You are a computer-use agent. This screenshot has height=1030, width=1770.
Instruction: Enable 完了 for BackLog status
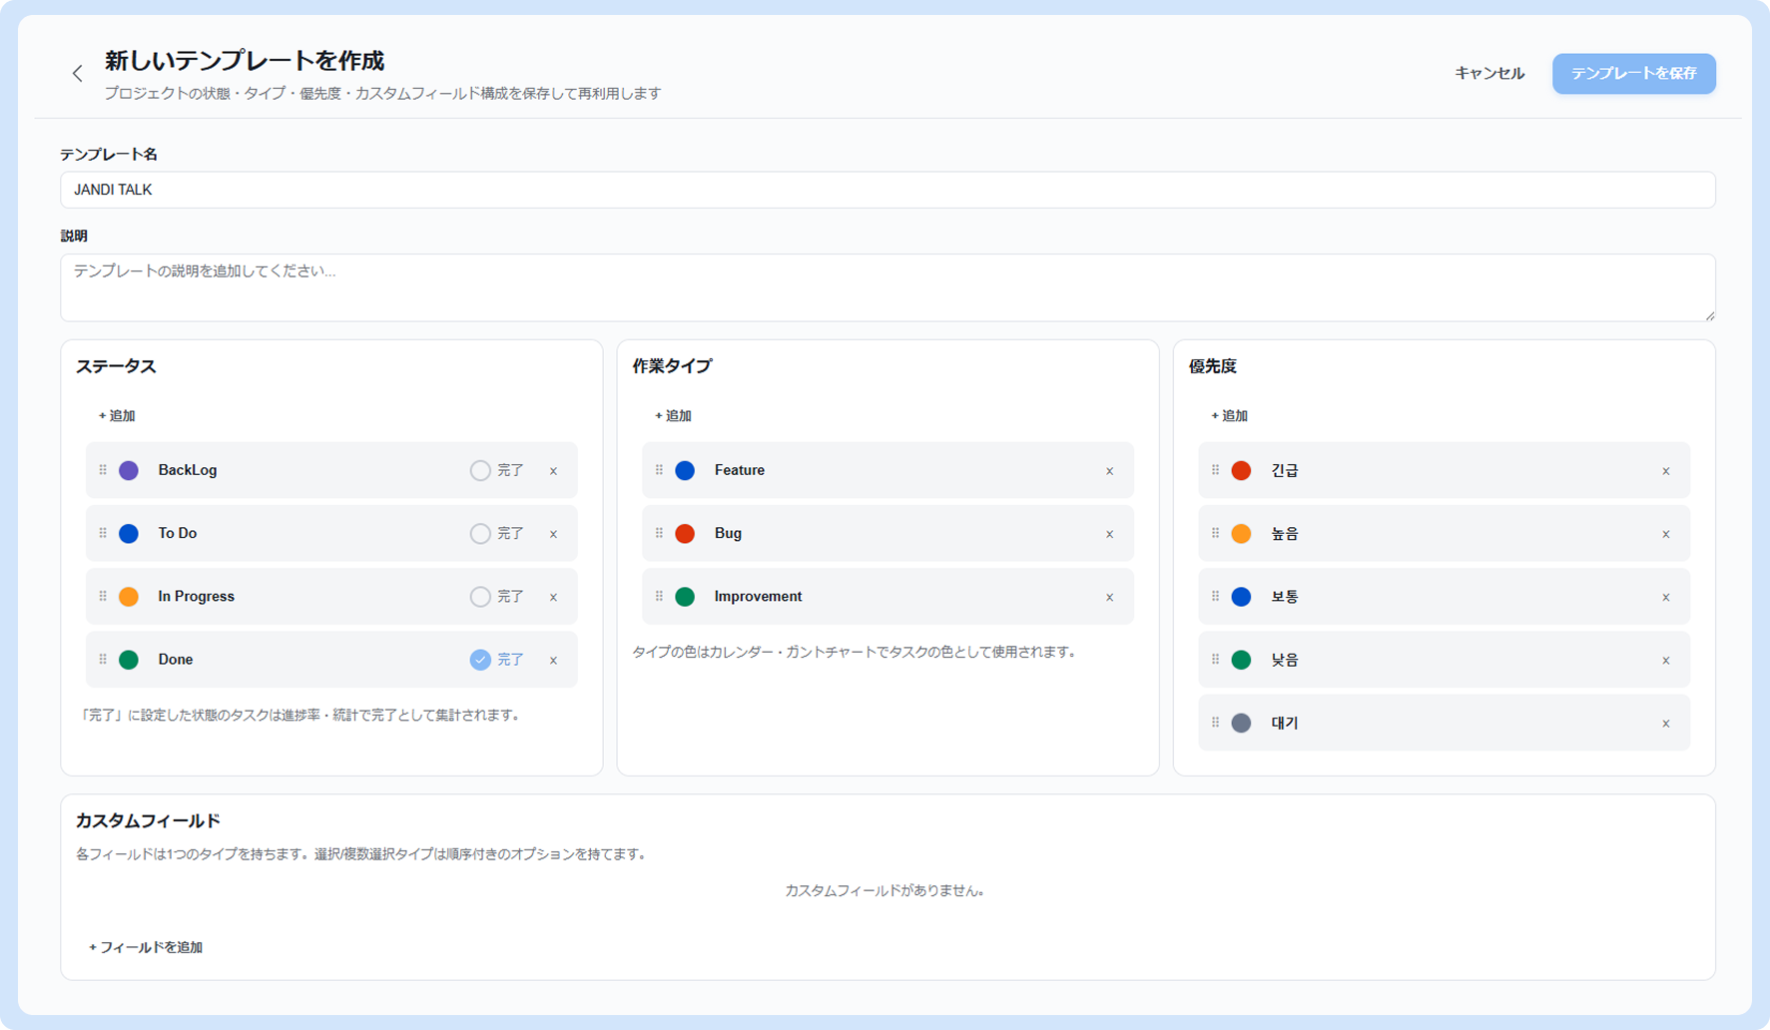click(480, 470)
